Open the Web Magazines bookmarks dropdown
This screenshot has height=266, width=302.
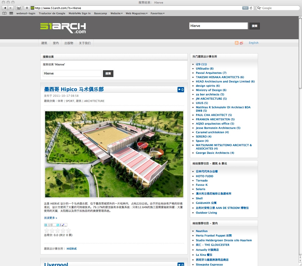pos(137,13)
